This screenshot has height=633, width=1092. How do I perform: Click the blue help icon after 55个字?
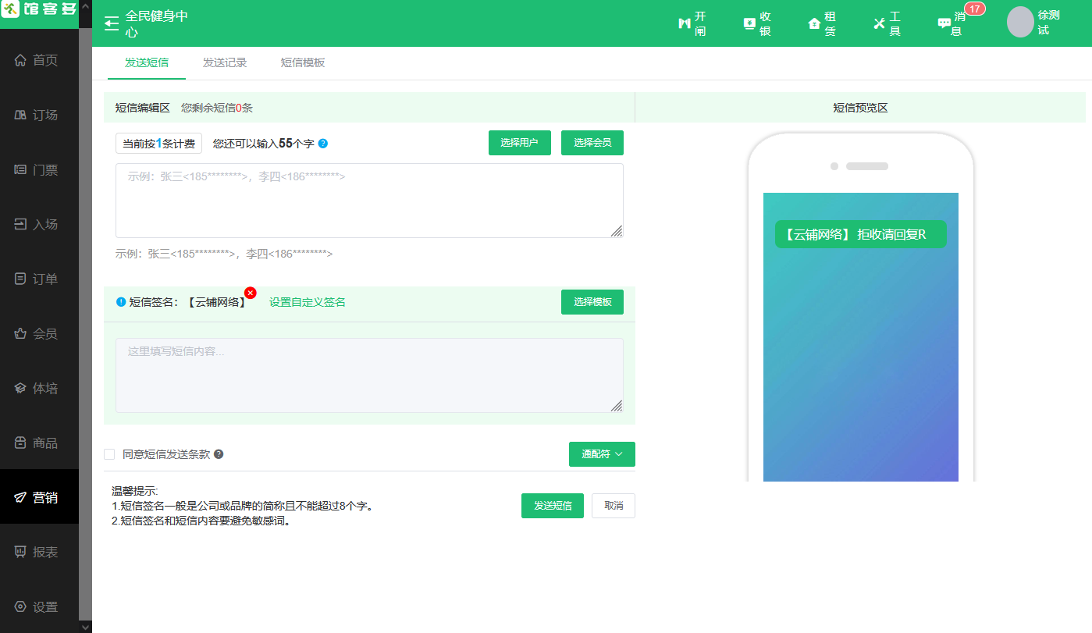[323, 144]
